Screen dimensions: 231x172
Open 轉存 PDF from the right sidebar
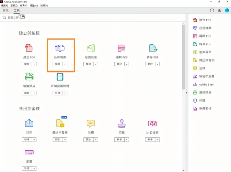pos(202,44)
